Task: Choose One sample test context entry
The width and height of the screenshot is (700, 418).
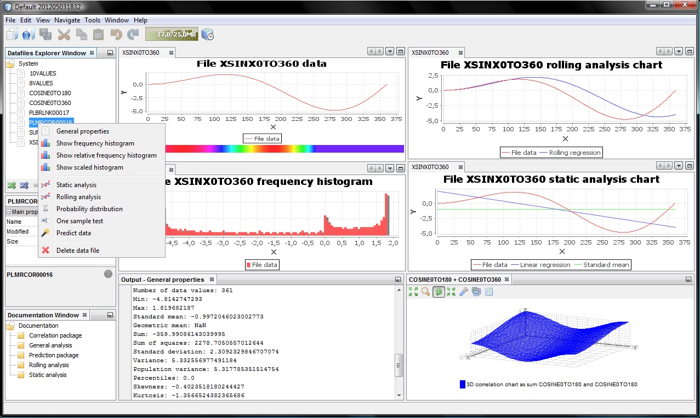Action: 101,221
